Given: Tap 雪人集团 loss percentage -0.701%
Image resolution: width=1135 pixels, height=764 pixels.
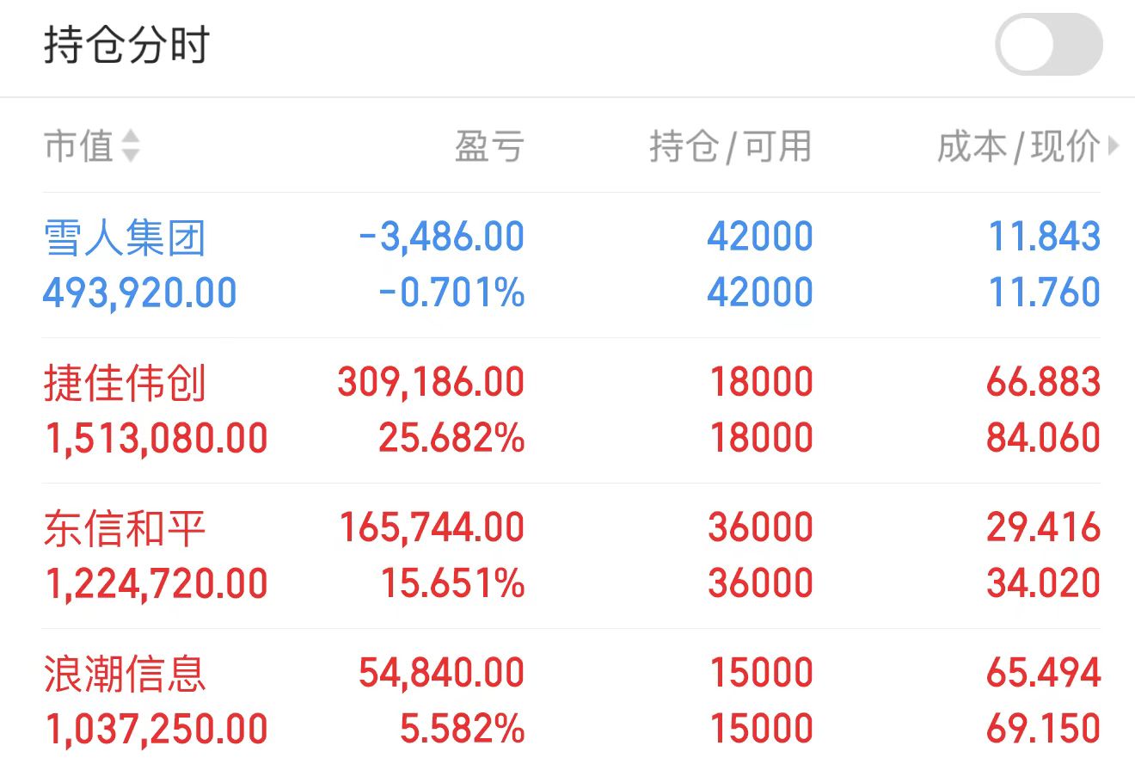Looking at the screenshot, I should pos(451,293).
